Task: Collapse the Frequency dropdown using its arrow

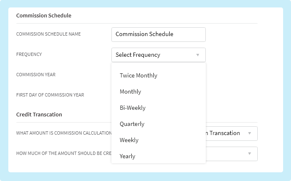Action: 198,55
